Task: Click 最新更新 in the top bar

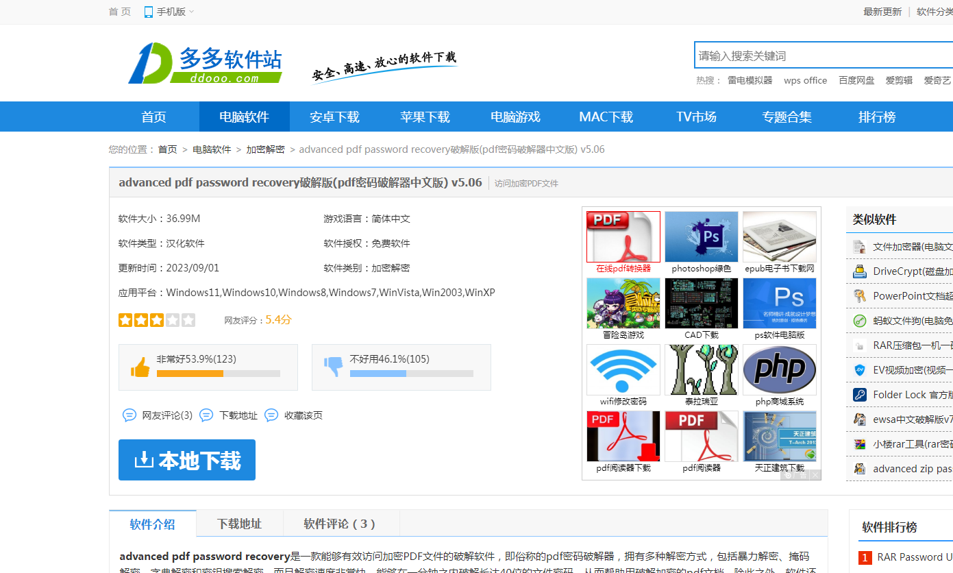Action: [x=882, y=12]
